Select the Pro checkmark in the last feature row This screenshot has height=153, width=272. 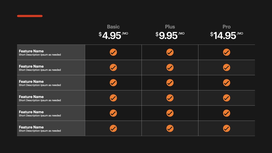[x=227, y=128]
